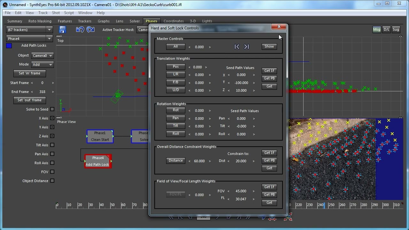
Task: Open the Active Tracker Host dropdown
Action: click(x=143, y=30)
